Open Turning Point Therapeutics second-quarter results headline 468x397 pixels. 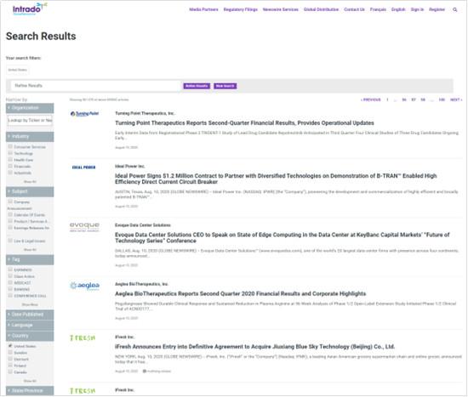(x=244, y=123)
